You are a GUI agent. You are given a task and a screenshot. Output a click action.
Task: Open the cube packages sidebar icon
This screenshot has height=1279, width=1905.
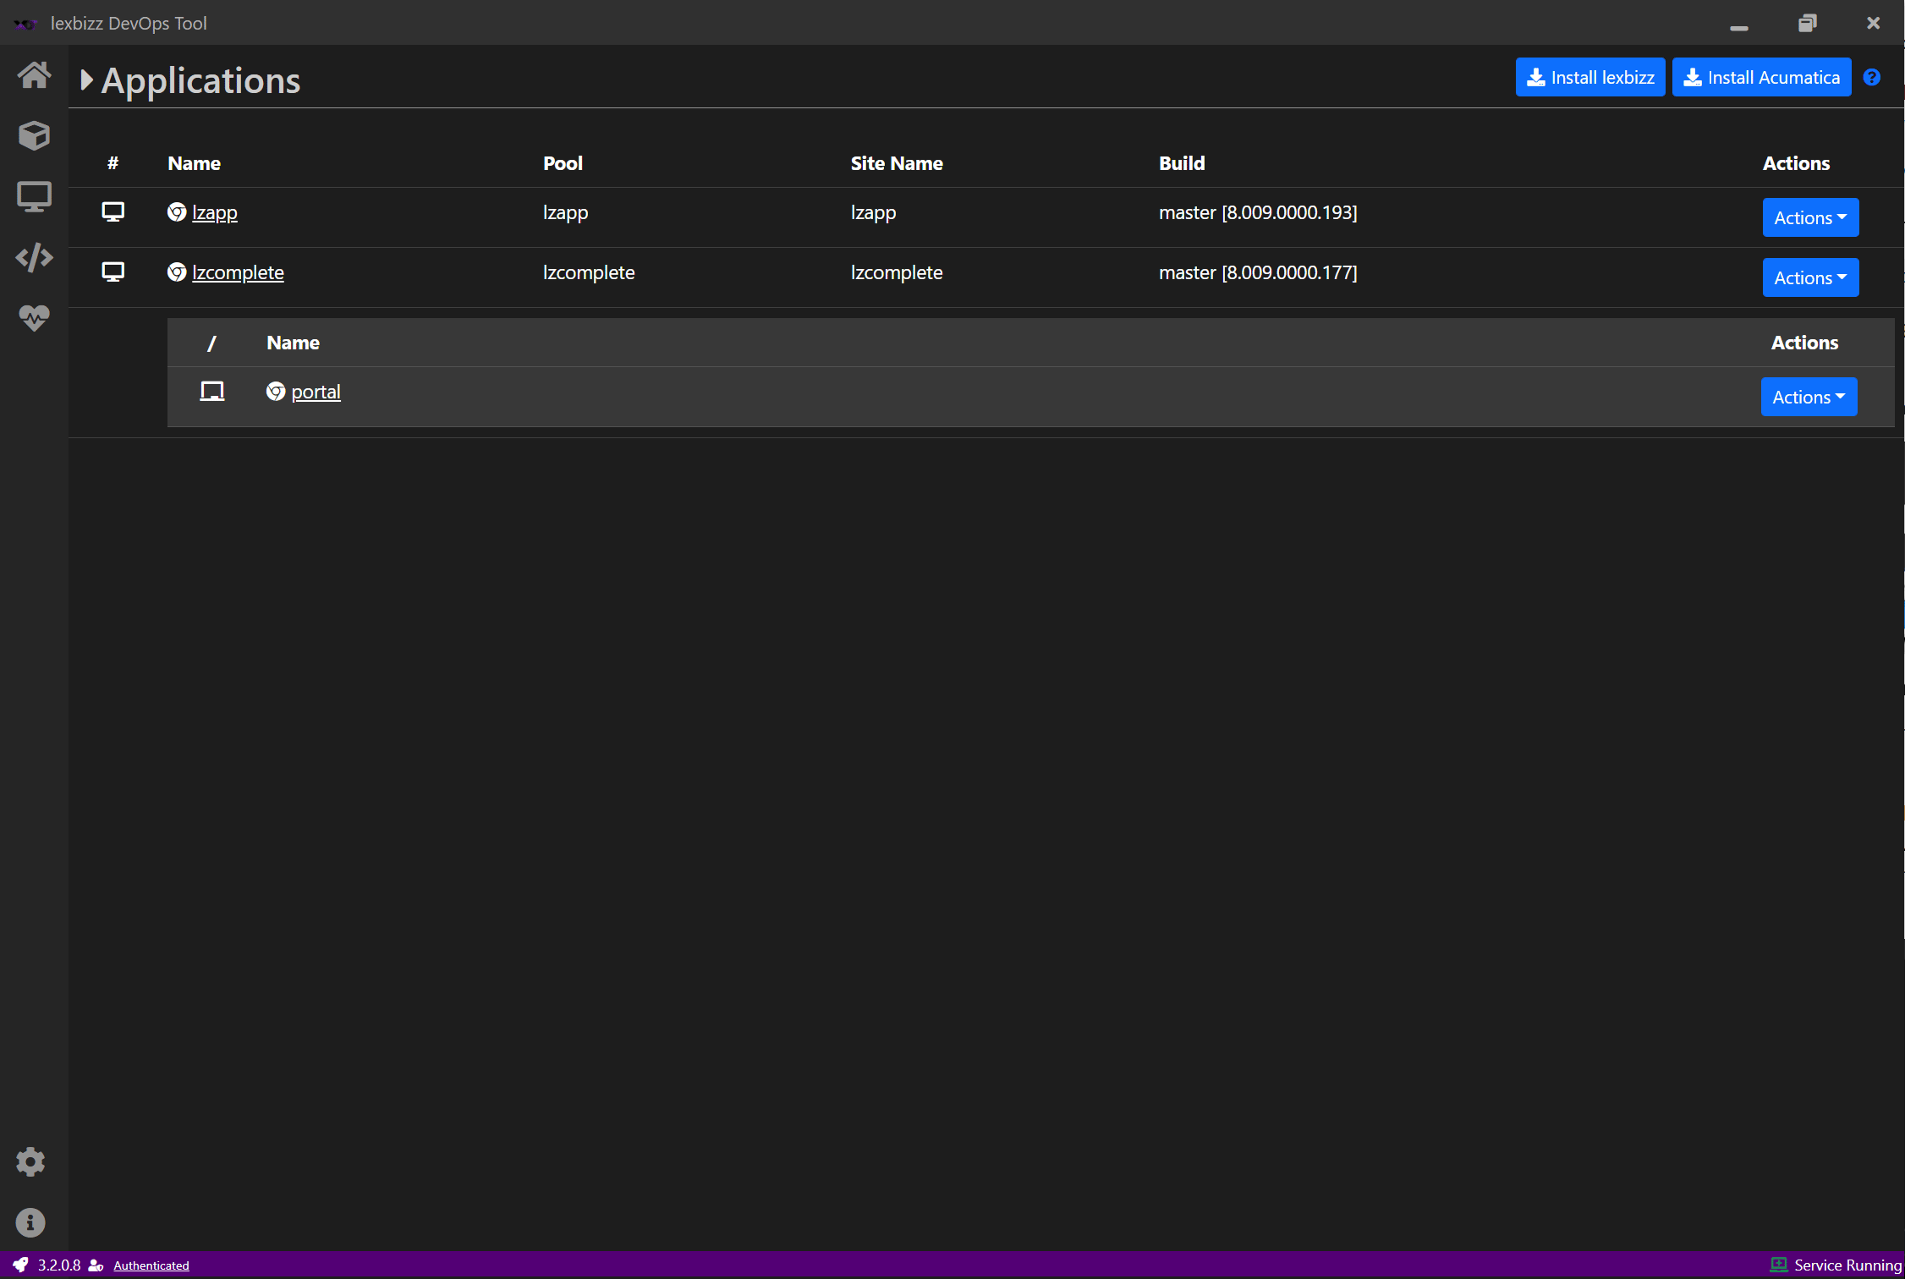34,135
